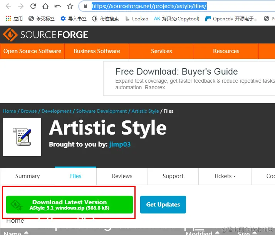Open the 应用 apps grid bookmark
The width and height of the screenshot is (275, 235).
[x=14, y=18]
